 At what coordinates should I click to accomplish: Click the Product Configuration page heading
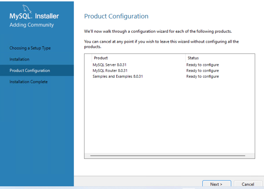pyautogui.click(x=116, y=16)
